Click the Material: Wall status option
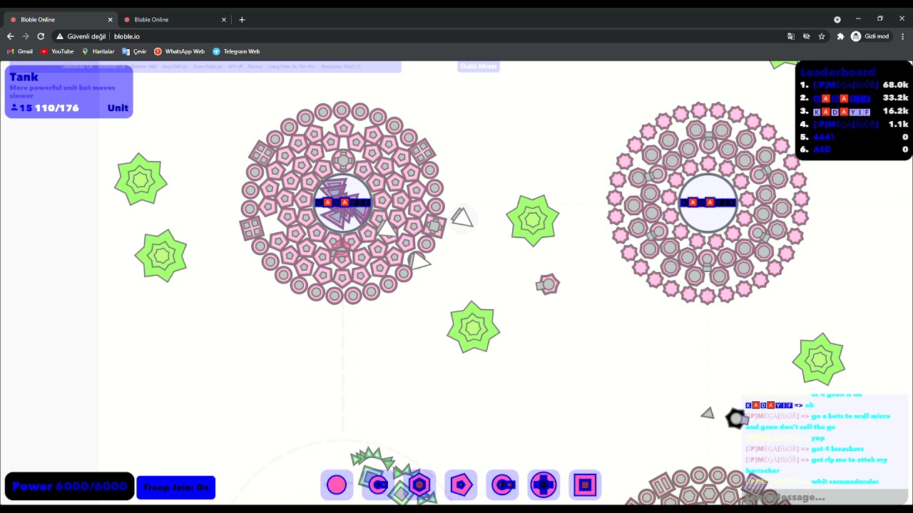 (x=143, y=66)
